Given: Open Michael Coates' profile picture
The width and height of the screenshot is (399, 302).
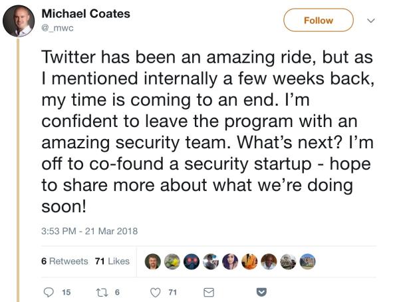Looking at the screenshot, I should (19, 21).
